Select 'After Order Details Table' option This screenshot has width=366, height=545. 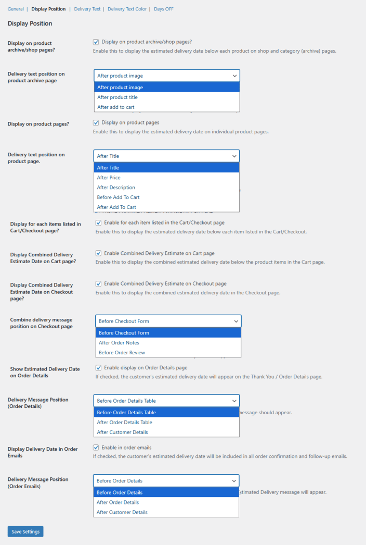(x=125, y=423)
